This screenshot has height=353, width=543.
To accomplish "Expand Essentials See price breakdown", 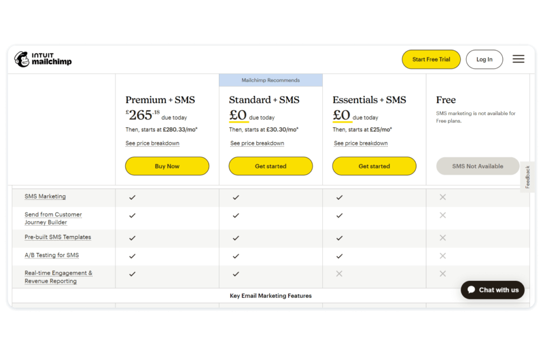I will pos(361,143).
